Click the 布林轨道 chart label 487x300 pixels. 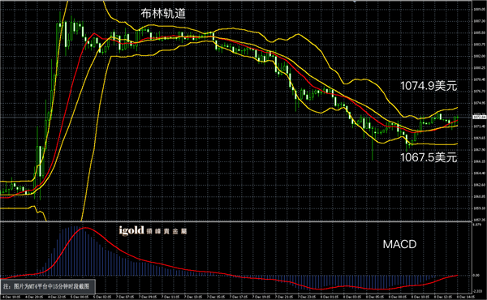[163, 13]
